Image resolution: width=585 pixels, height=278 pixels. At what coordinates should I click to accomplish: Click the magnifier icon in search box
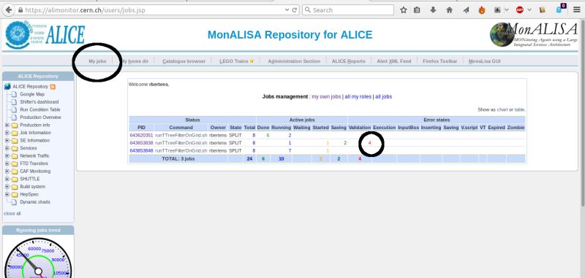(308, 10)
